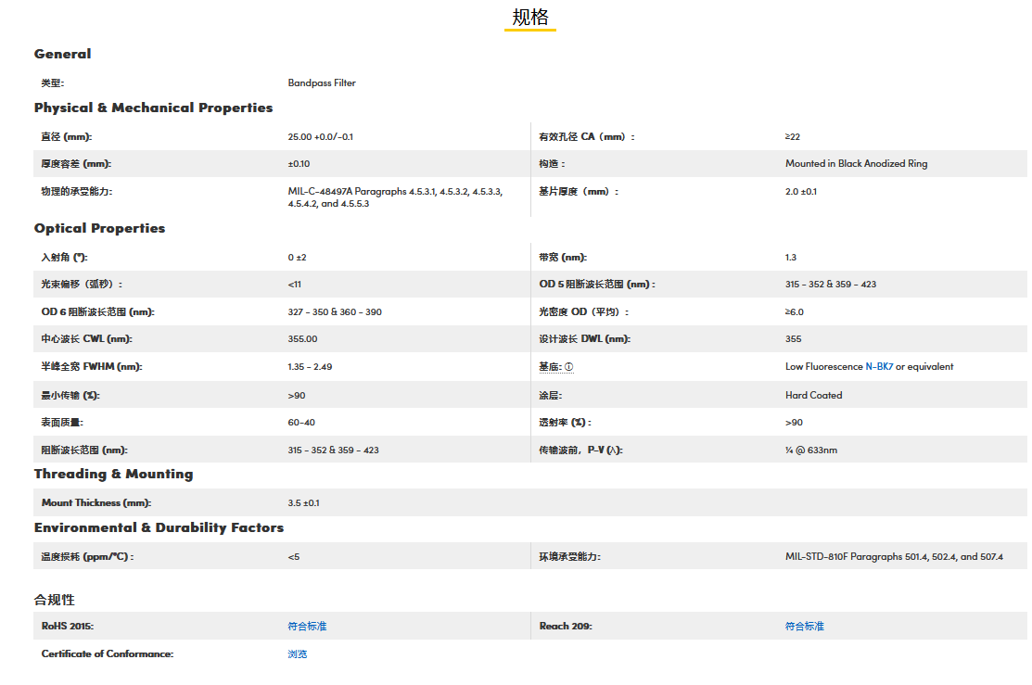Click the 基底 label with dotted underline
Viewport: 1032px width, 685px height.
[x=549, y=367]
